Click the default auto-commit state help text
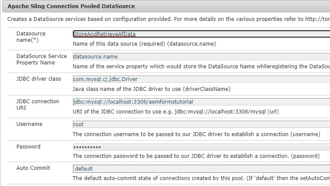Viewport: 330px width, 186px height. pyautogui.click(x=200, y=178)
